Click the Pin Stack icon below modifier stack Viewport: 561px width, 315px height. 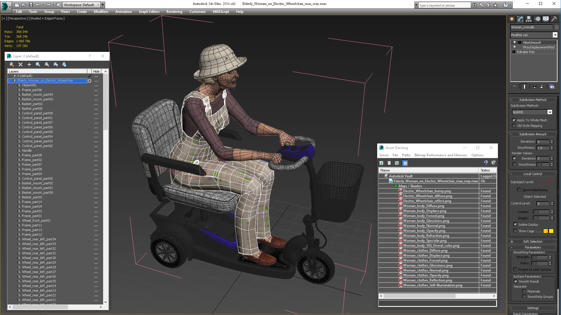514,87
